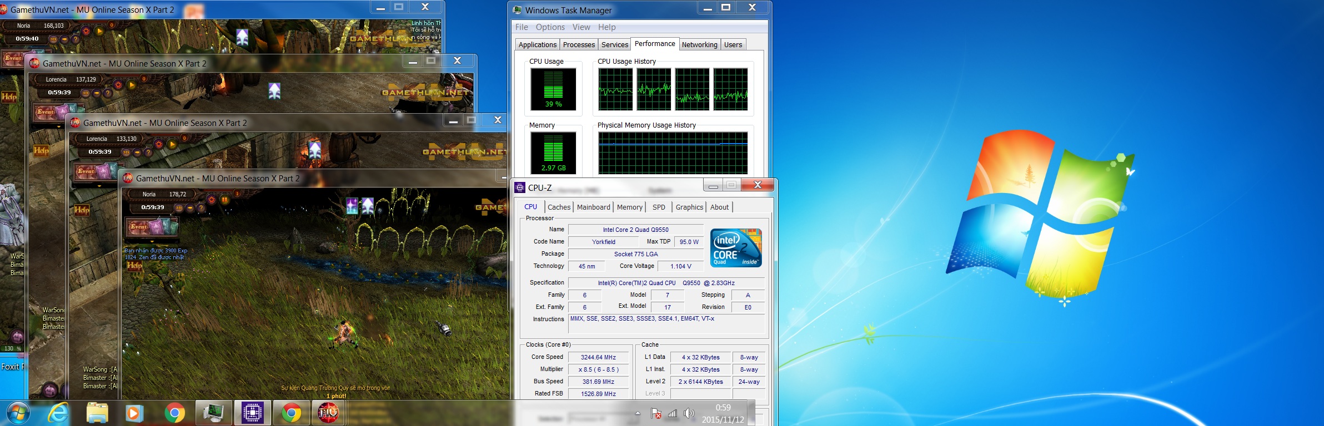The width and height of the screenshot is (1324, 426).
Task: Click the Help button in the front game window
Action: pos(134,266)
